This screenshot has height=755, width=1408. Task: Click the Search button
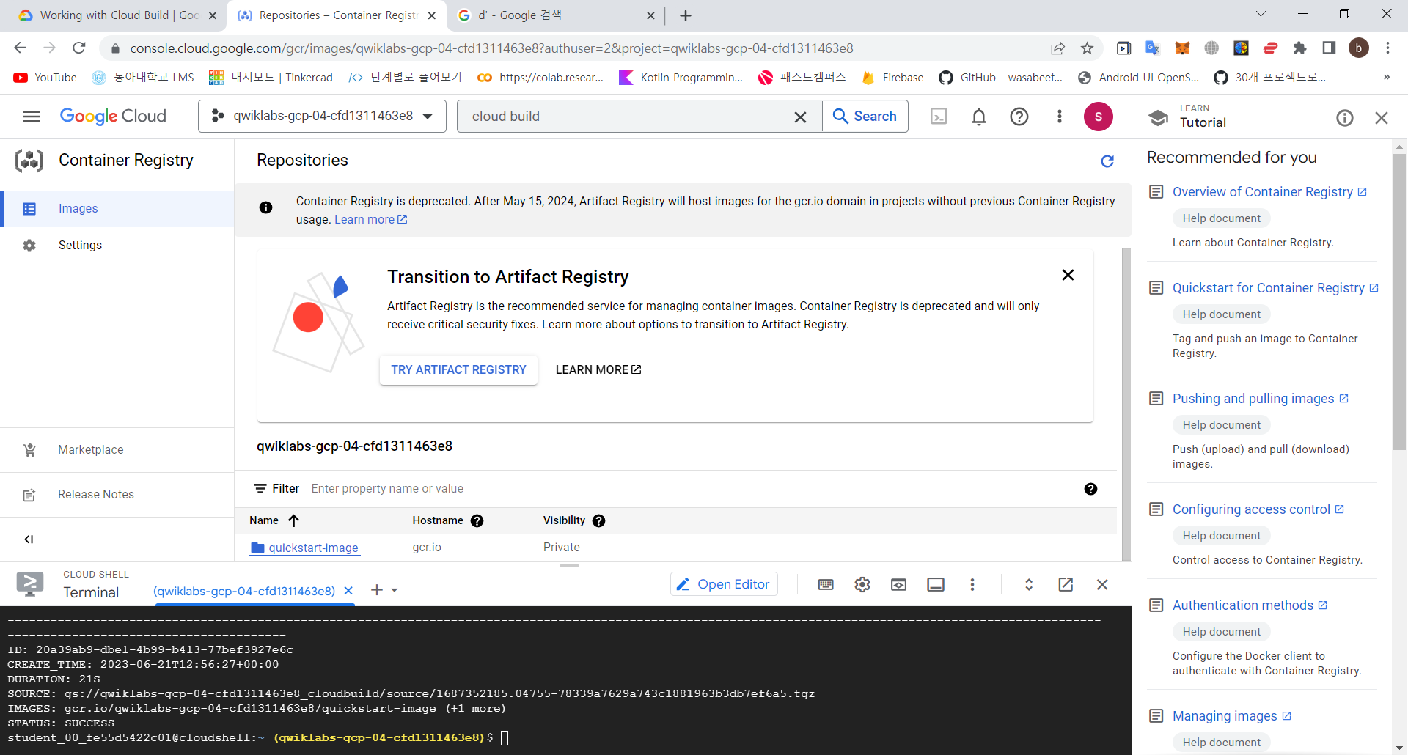[865, 117]
